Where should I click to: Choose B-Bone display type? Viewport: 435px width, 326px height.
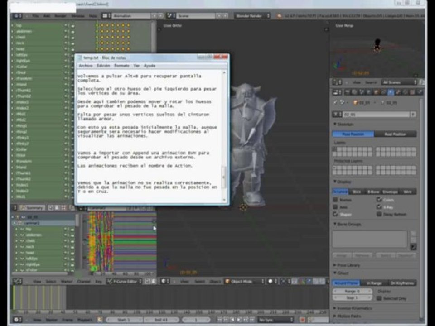click(x=373, y=192)
